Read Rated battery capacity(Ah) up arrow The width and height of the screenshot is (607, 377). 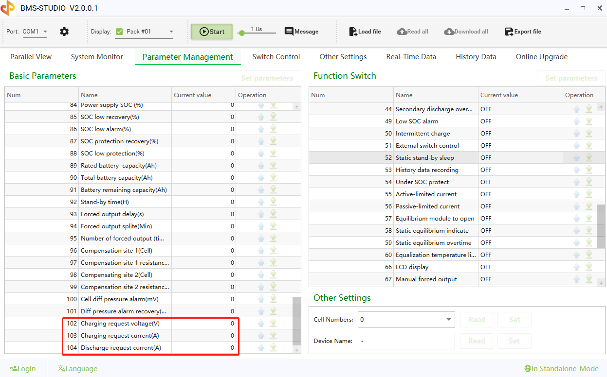coord(261,166)
